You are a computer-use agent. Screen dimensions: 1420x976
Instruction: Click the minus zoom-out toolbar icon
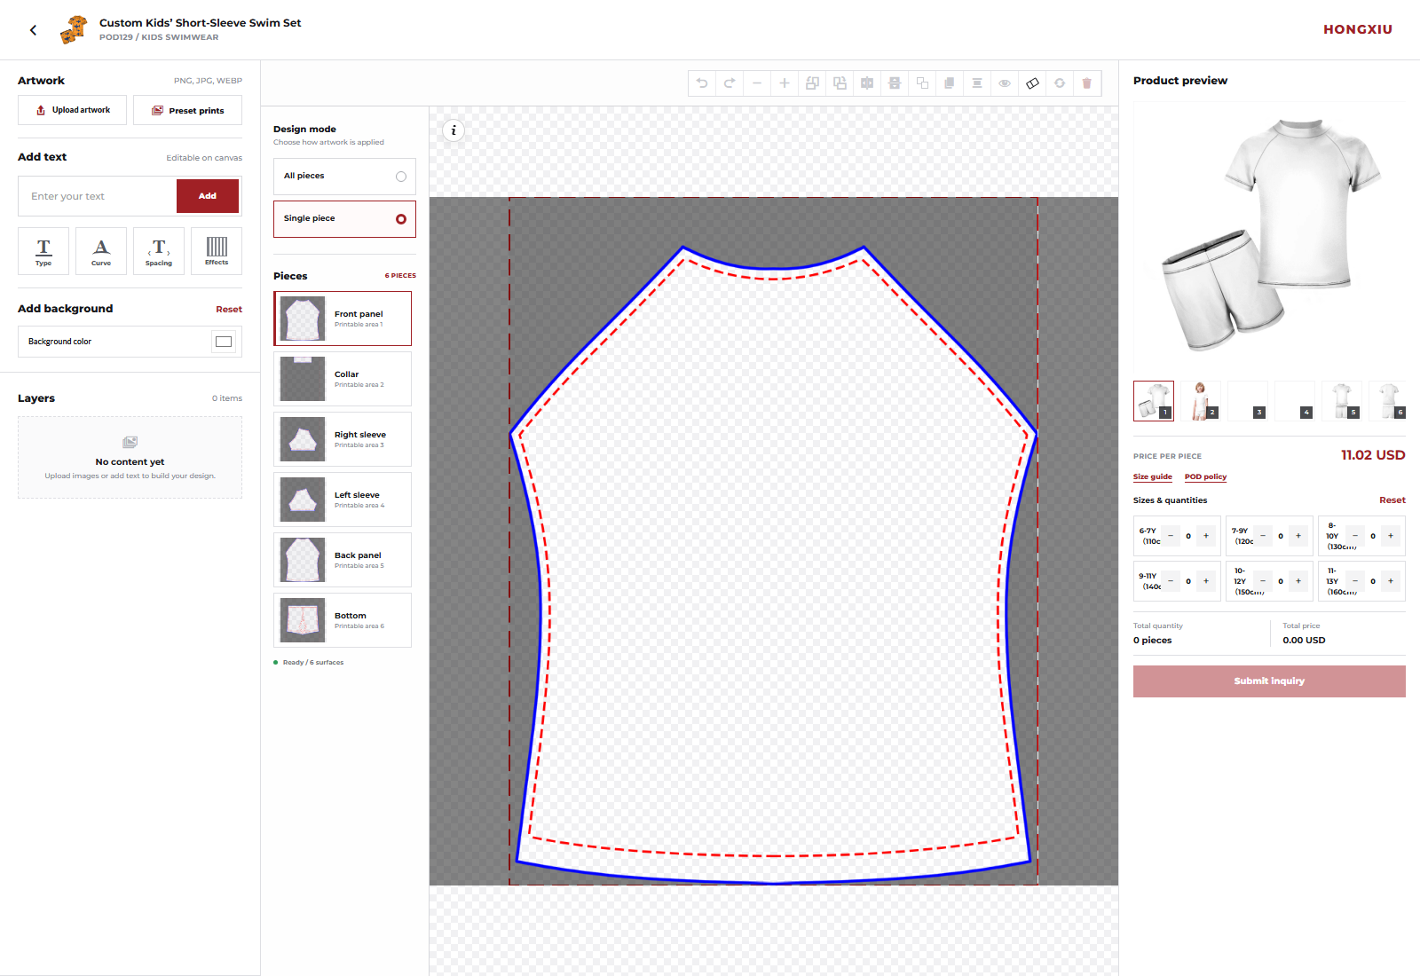(757, 83)
